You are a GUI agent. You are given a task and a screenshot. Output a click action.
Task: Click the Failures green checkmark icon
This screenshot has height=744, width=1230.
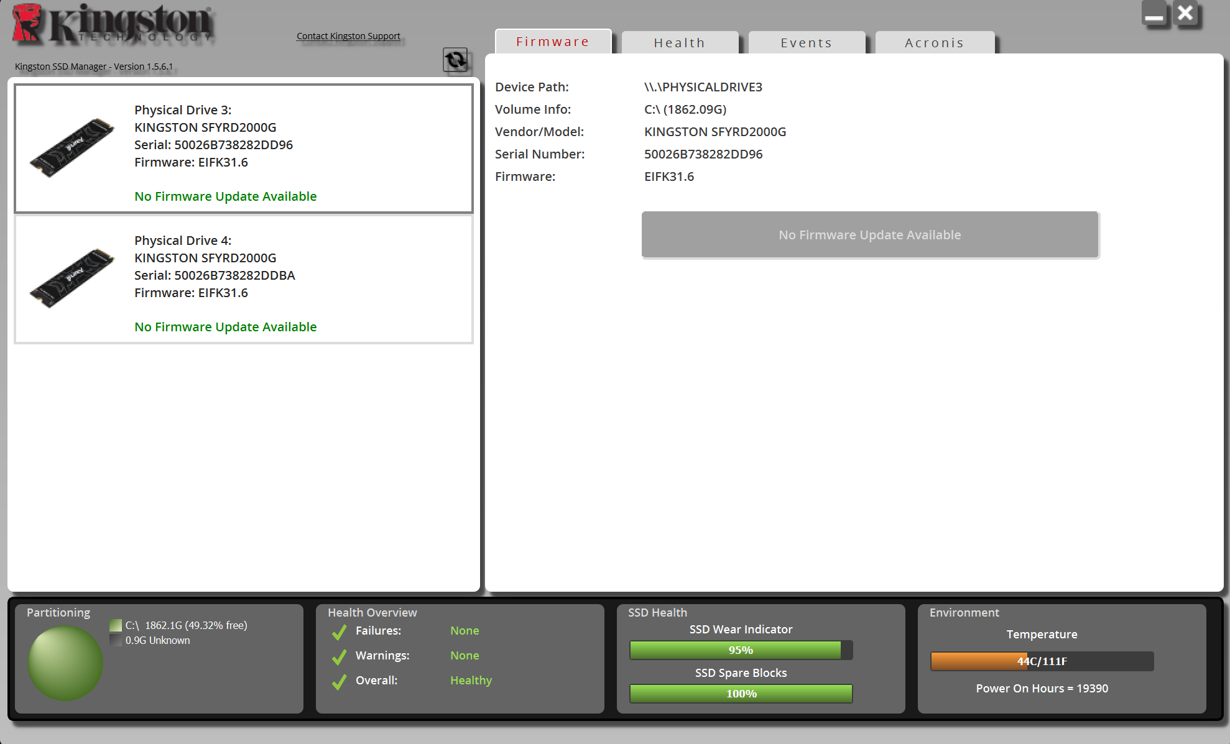point(339,632)
